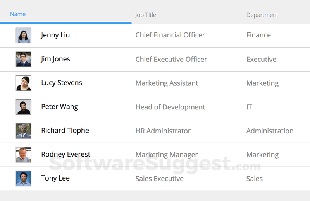Viewport: 310px width, 201px height.
Task: Open the Jenny Liu name link
Action: [55, 35]
